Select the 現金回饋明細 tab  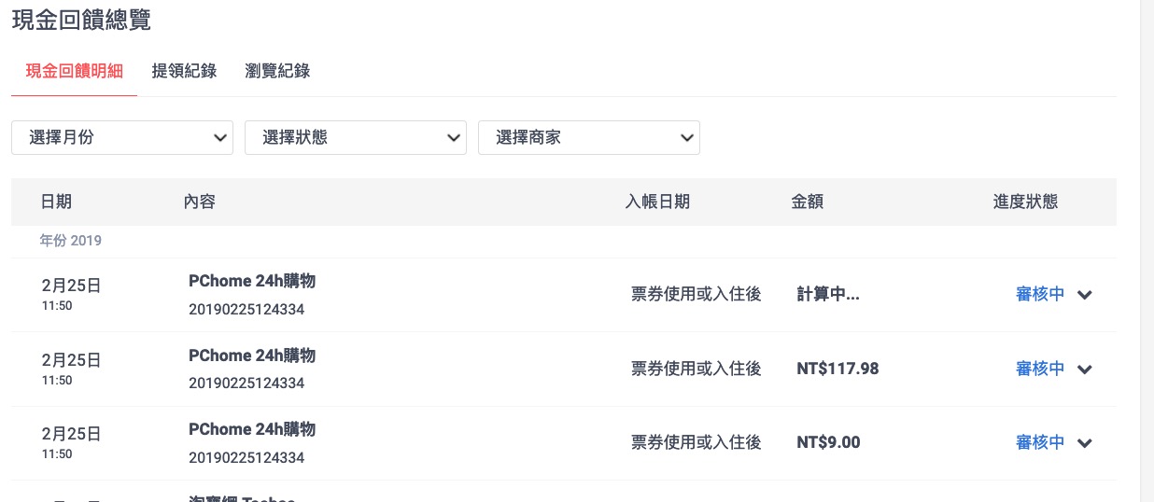coord(75,71)
